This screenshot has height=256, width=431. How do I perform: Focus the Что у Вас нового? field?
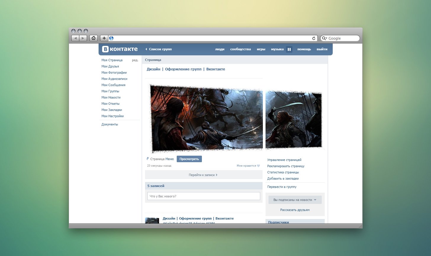[x=204, y=196]
